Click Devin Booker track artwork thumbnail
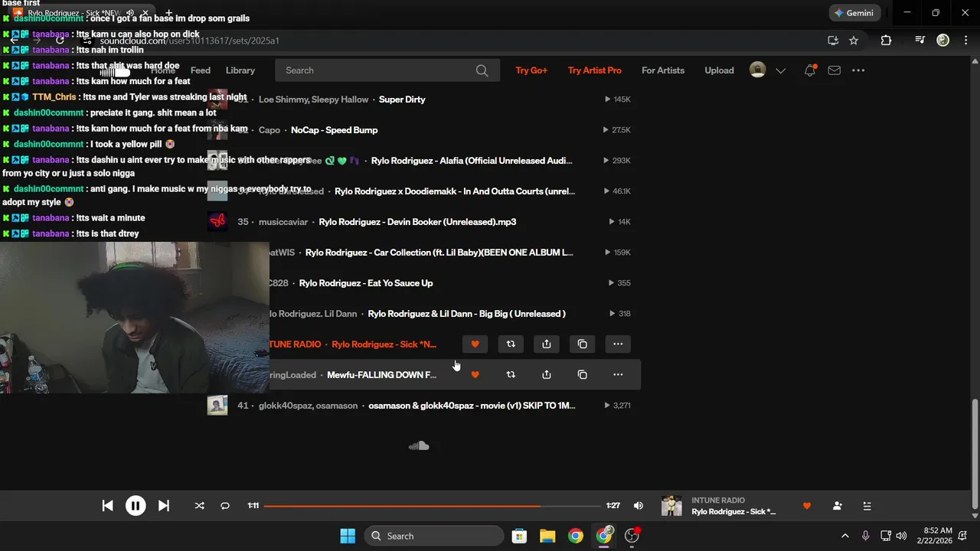 click(217, 222)
